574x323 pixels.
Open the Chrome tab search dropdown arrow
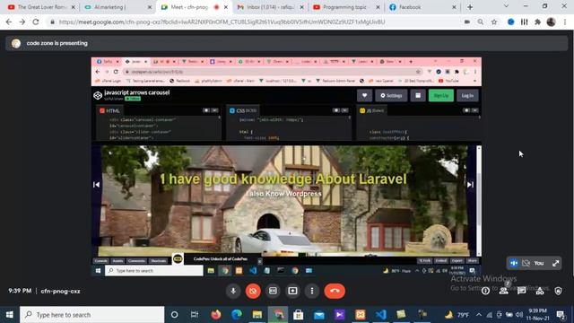(x=506, y=6)
